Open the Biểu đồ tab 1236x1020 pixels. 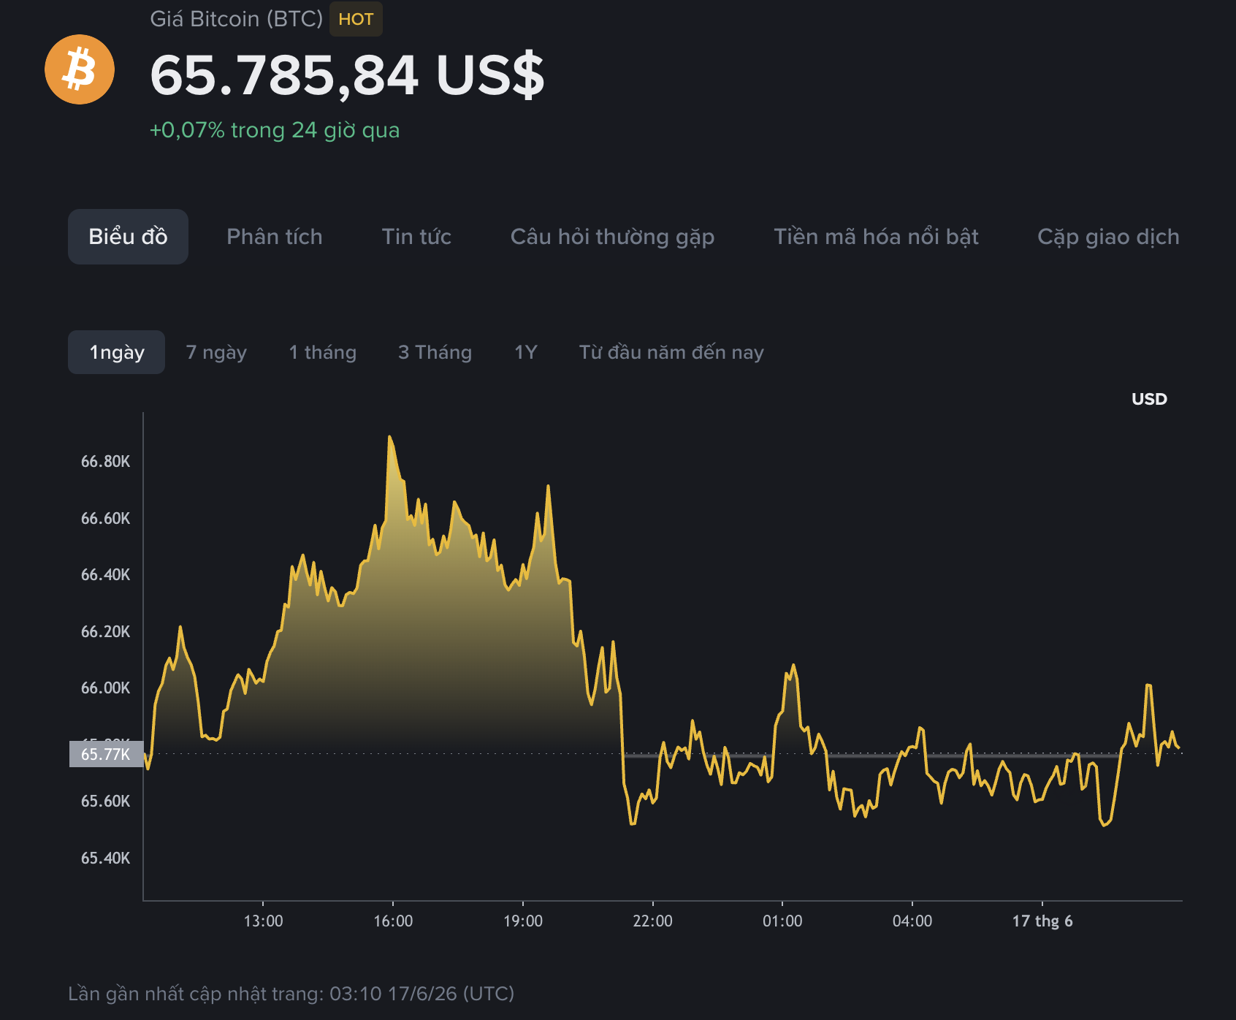128,237
